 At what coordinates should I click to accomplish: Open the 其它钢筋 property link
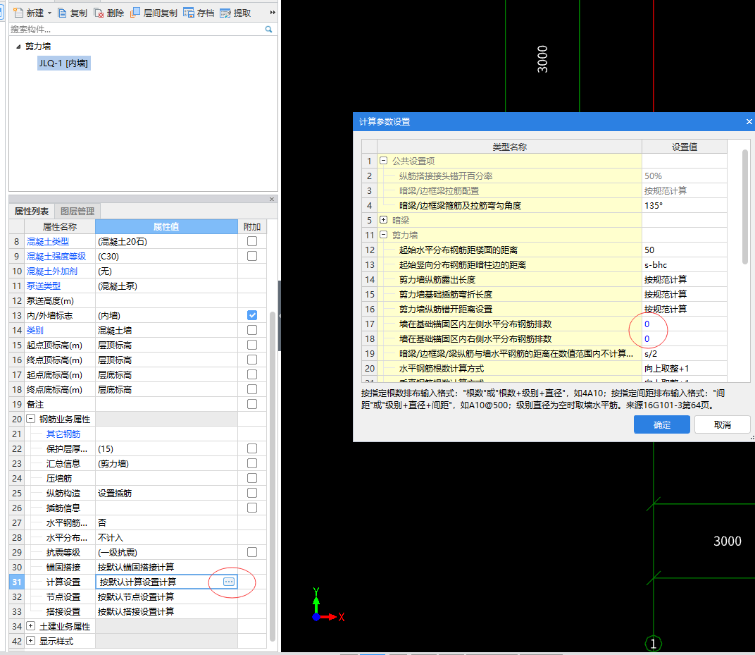click(x=63, y=434)
